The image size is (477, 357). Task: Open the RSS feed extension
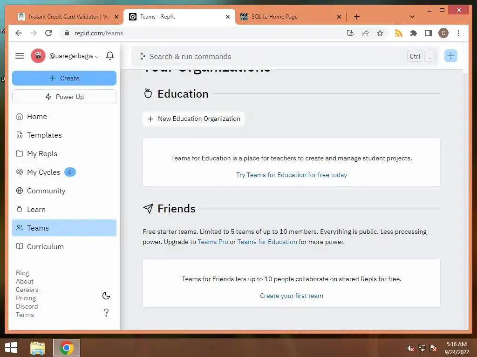click(399, 33)
